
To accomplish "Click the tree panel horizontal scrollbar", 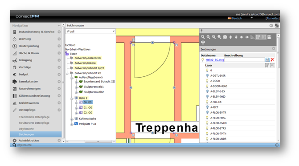I will coord(98,141).
